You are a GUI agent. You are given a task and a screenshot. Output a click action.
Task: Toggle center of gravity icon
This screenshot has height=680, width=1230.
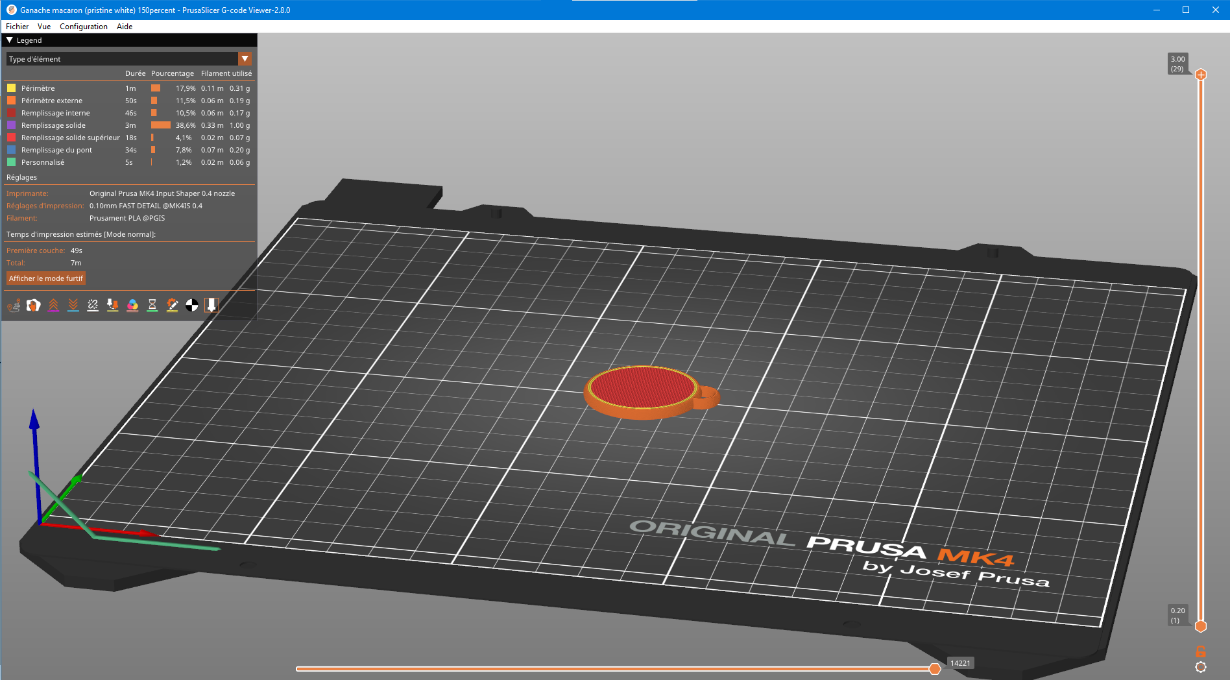coord(192,305)
